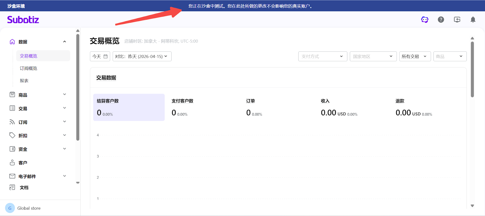Open the notifications bell
This screenshot has height=216, width=485.
(473, 20)
